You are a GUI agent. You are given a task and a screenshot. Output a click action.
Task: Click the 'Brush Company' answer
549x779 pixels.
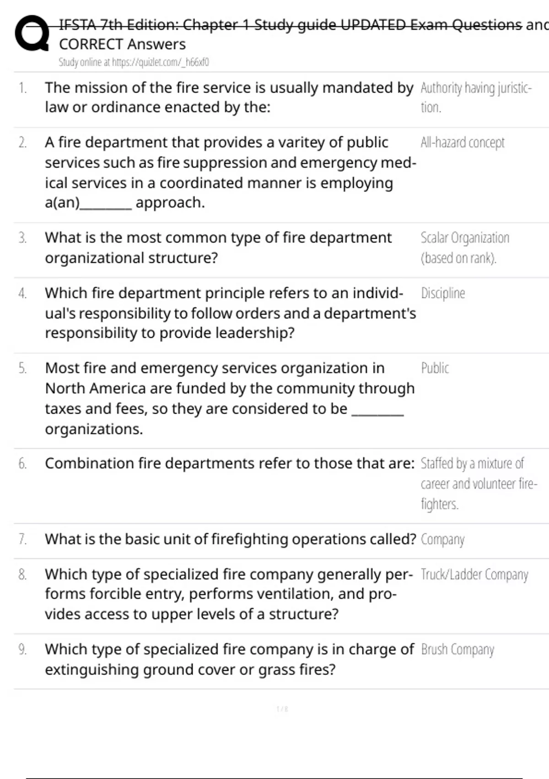click(x=457, y=650)
